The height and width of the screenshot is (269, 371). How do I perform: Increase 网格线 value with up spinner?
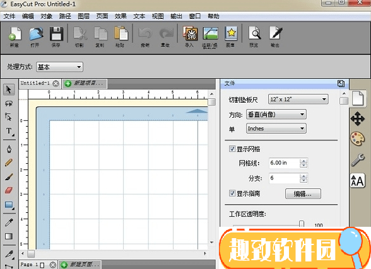pyautogui.click(x=303, y=161)
